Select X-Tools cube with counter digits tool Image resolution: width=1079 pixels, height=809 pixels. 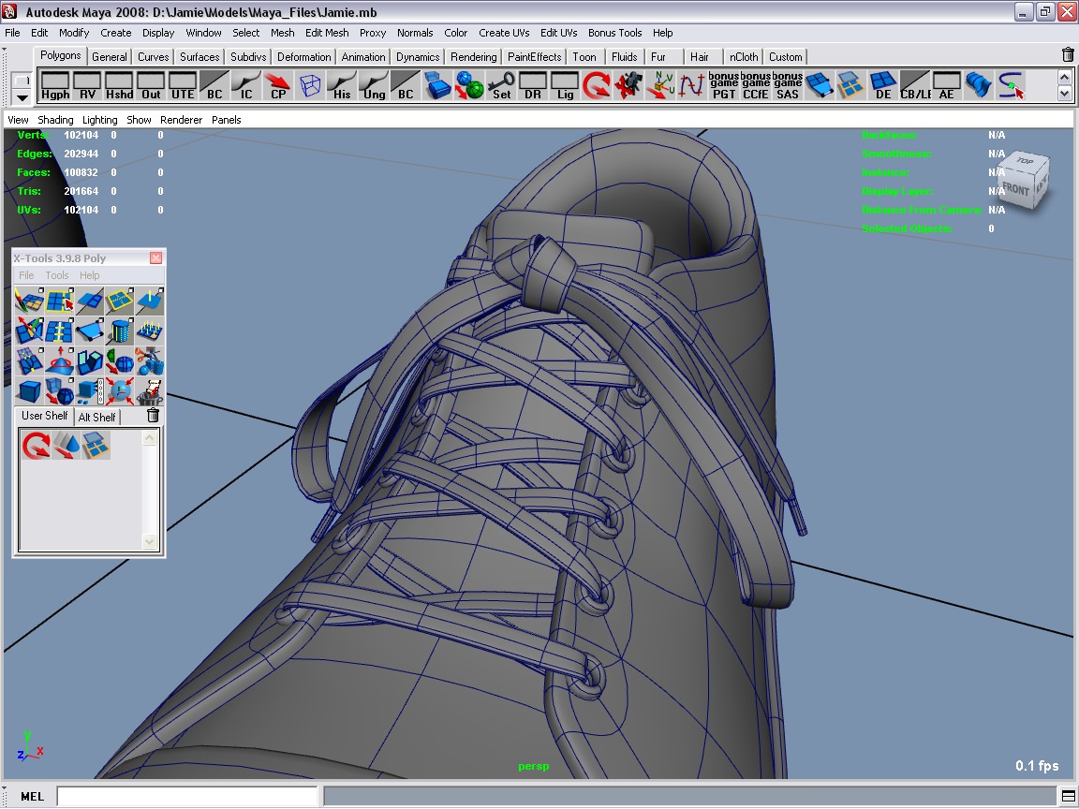pyautogui.click(x=90, y=391)
